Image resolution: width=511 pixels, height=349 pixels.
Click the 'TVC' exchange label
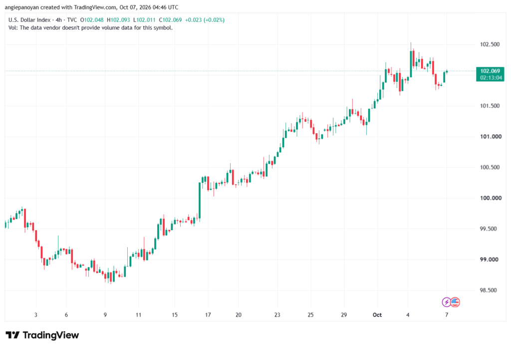pyautogui.click(x=72, y=20)
